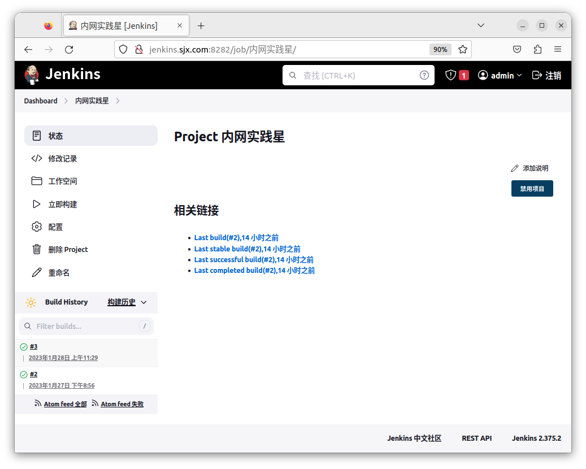Expand the 构建历史 dropdown chevron

pos(144,302)
